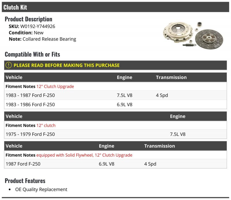
Task: Click the first table's Engine column header
Action: [124, 77]
